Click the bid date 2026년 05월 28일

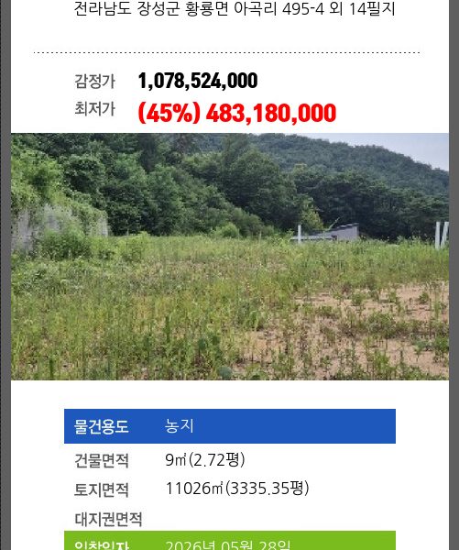[x=227, y=545]
